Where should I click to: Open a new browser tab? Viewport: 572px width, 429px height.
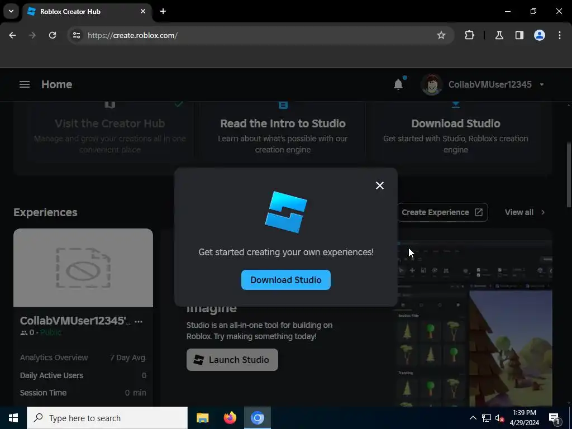tap(163, 11)
